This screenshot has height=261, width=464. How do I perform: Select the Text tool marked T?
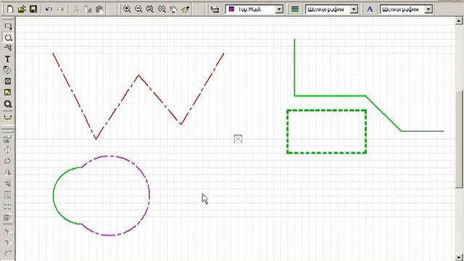8,59
